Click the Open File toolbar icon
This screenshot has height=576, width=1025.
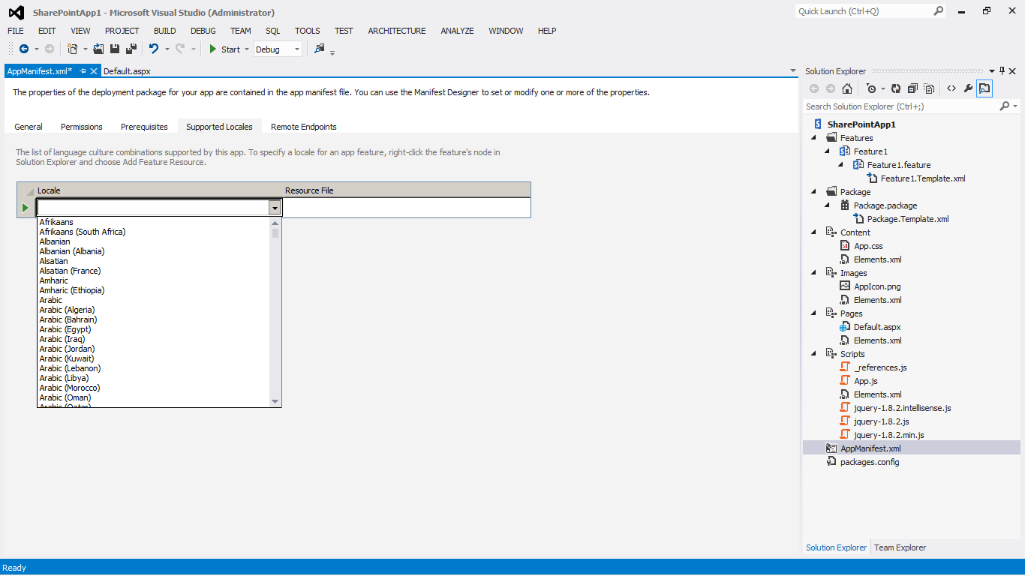coord(98,49)
